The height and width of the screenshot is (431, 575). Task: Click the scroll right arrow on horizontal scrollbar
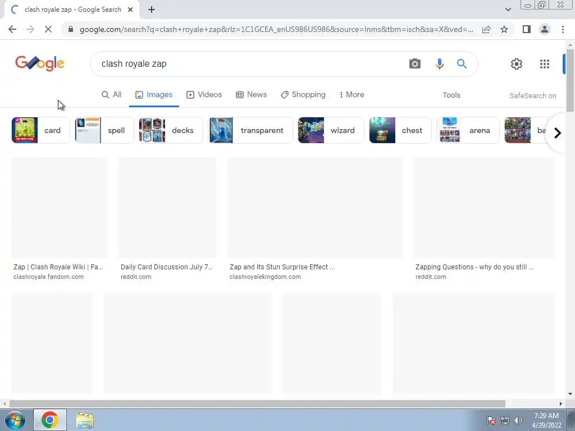(561, 404)
